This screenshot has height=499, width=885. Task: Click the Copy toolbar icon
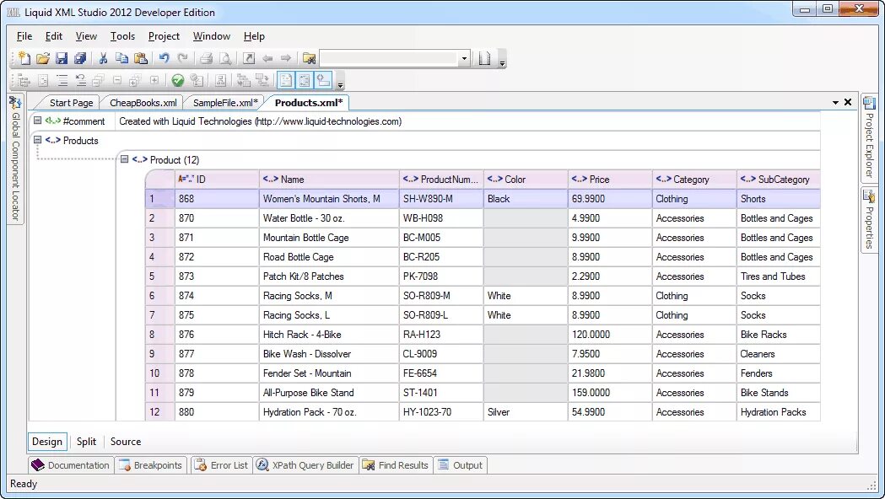(x=122, y=58)
